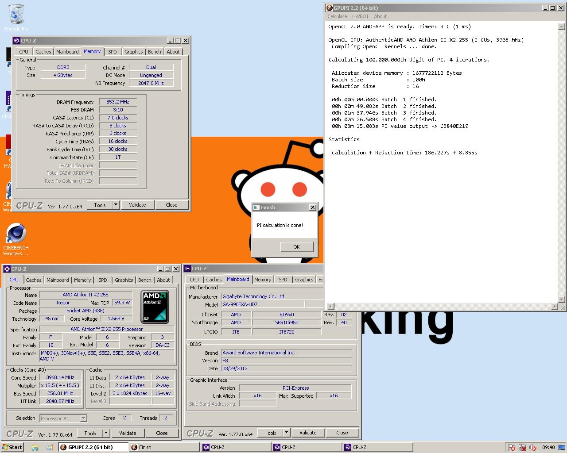Click the DRAM Frequency 853.2 MHz value
This screenshot has width=567, height=453.
click(118, 102)
